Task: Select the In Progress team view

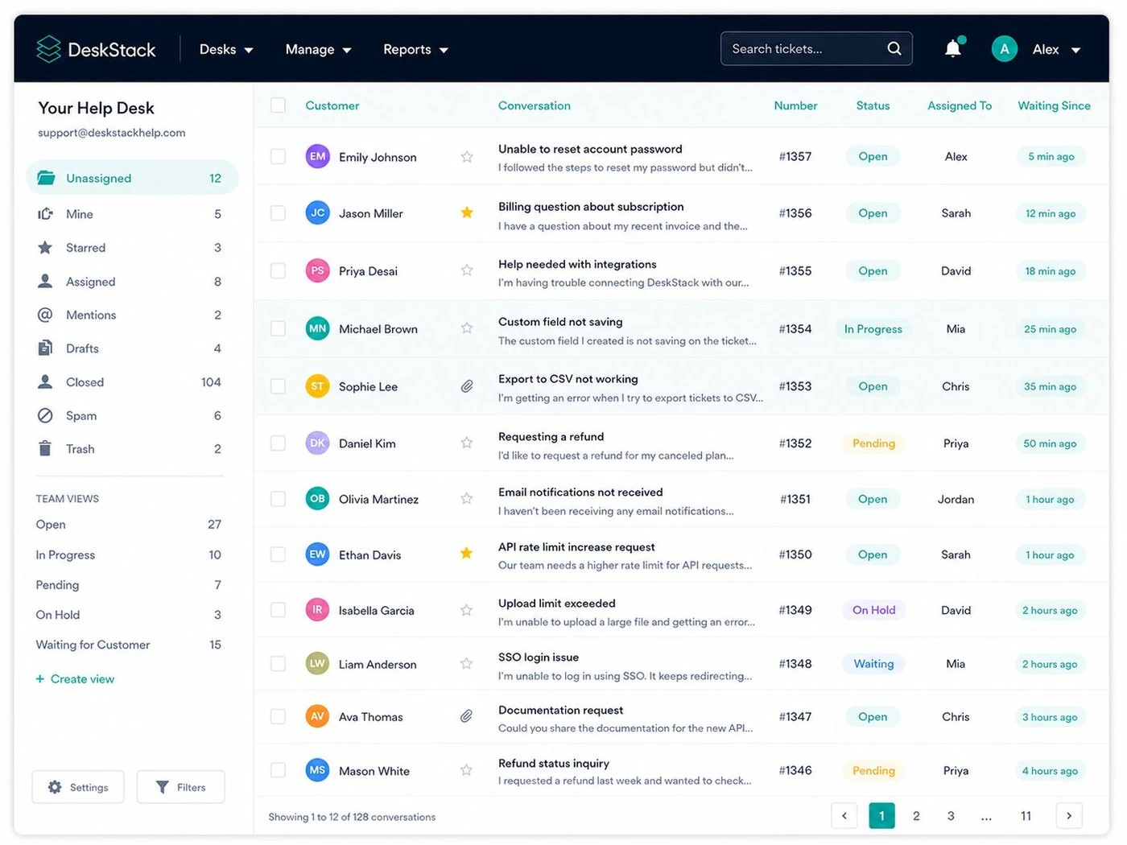Action: (129, 554)
